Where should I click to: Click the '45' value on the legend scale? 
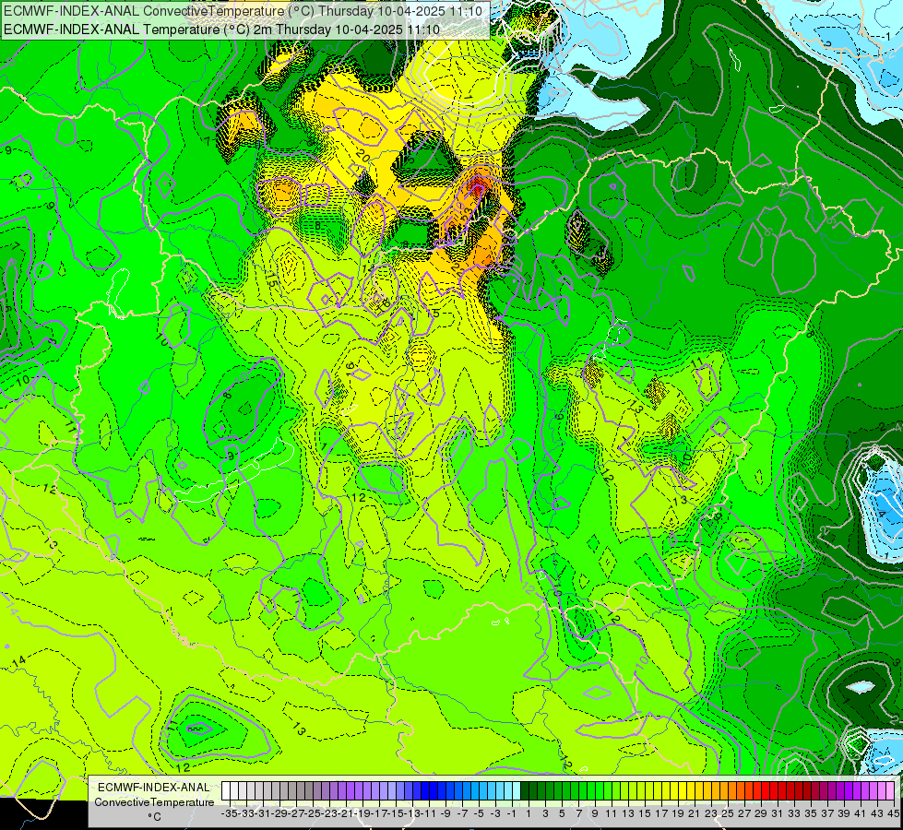893,813
